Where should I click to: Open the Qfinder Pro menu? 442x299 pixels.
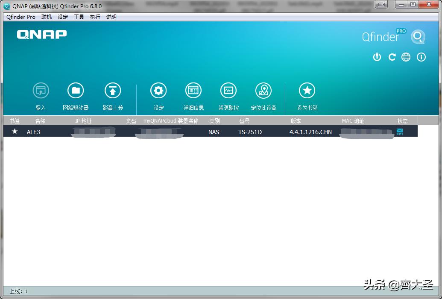point(21,17)
